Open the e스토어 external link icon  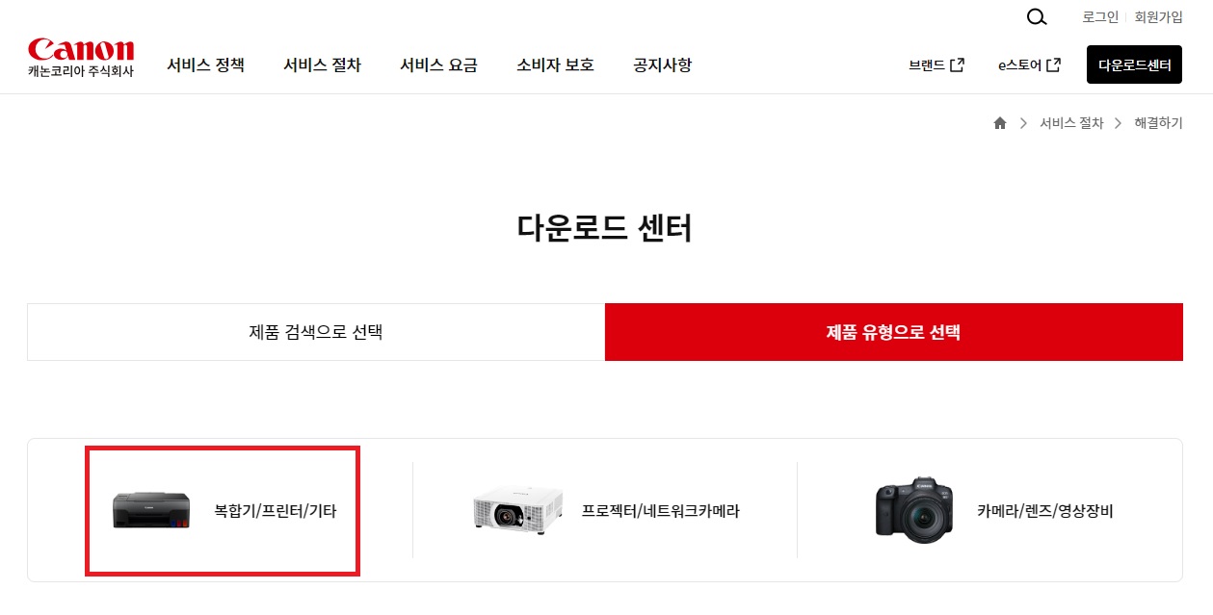(x=1056, y=64)
